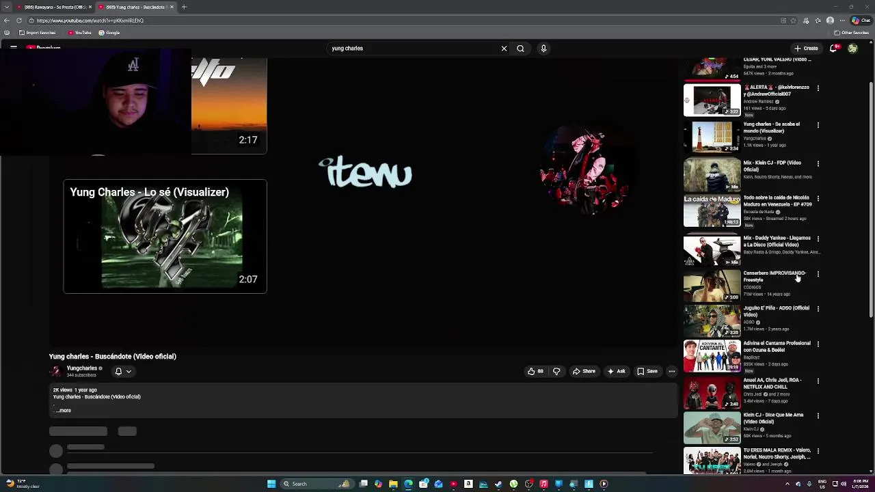Screen dimensions: 875x492
Task: Open options menu for 'Juguilo E' Piña'
Action: coord(818,309)
